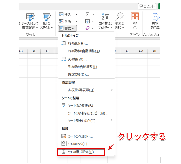Choose シート名の変更(R)

tap(87, 105)
